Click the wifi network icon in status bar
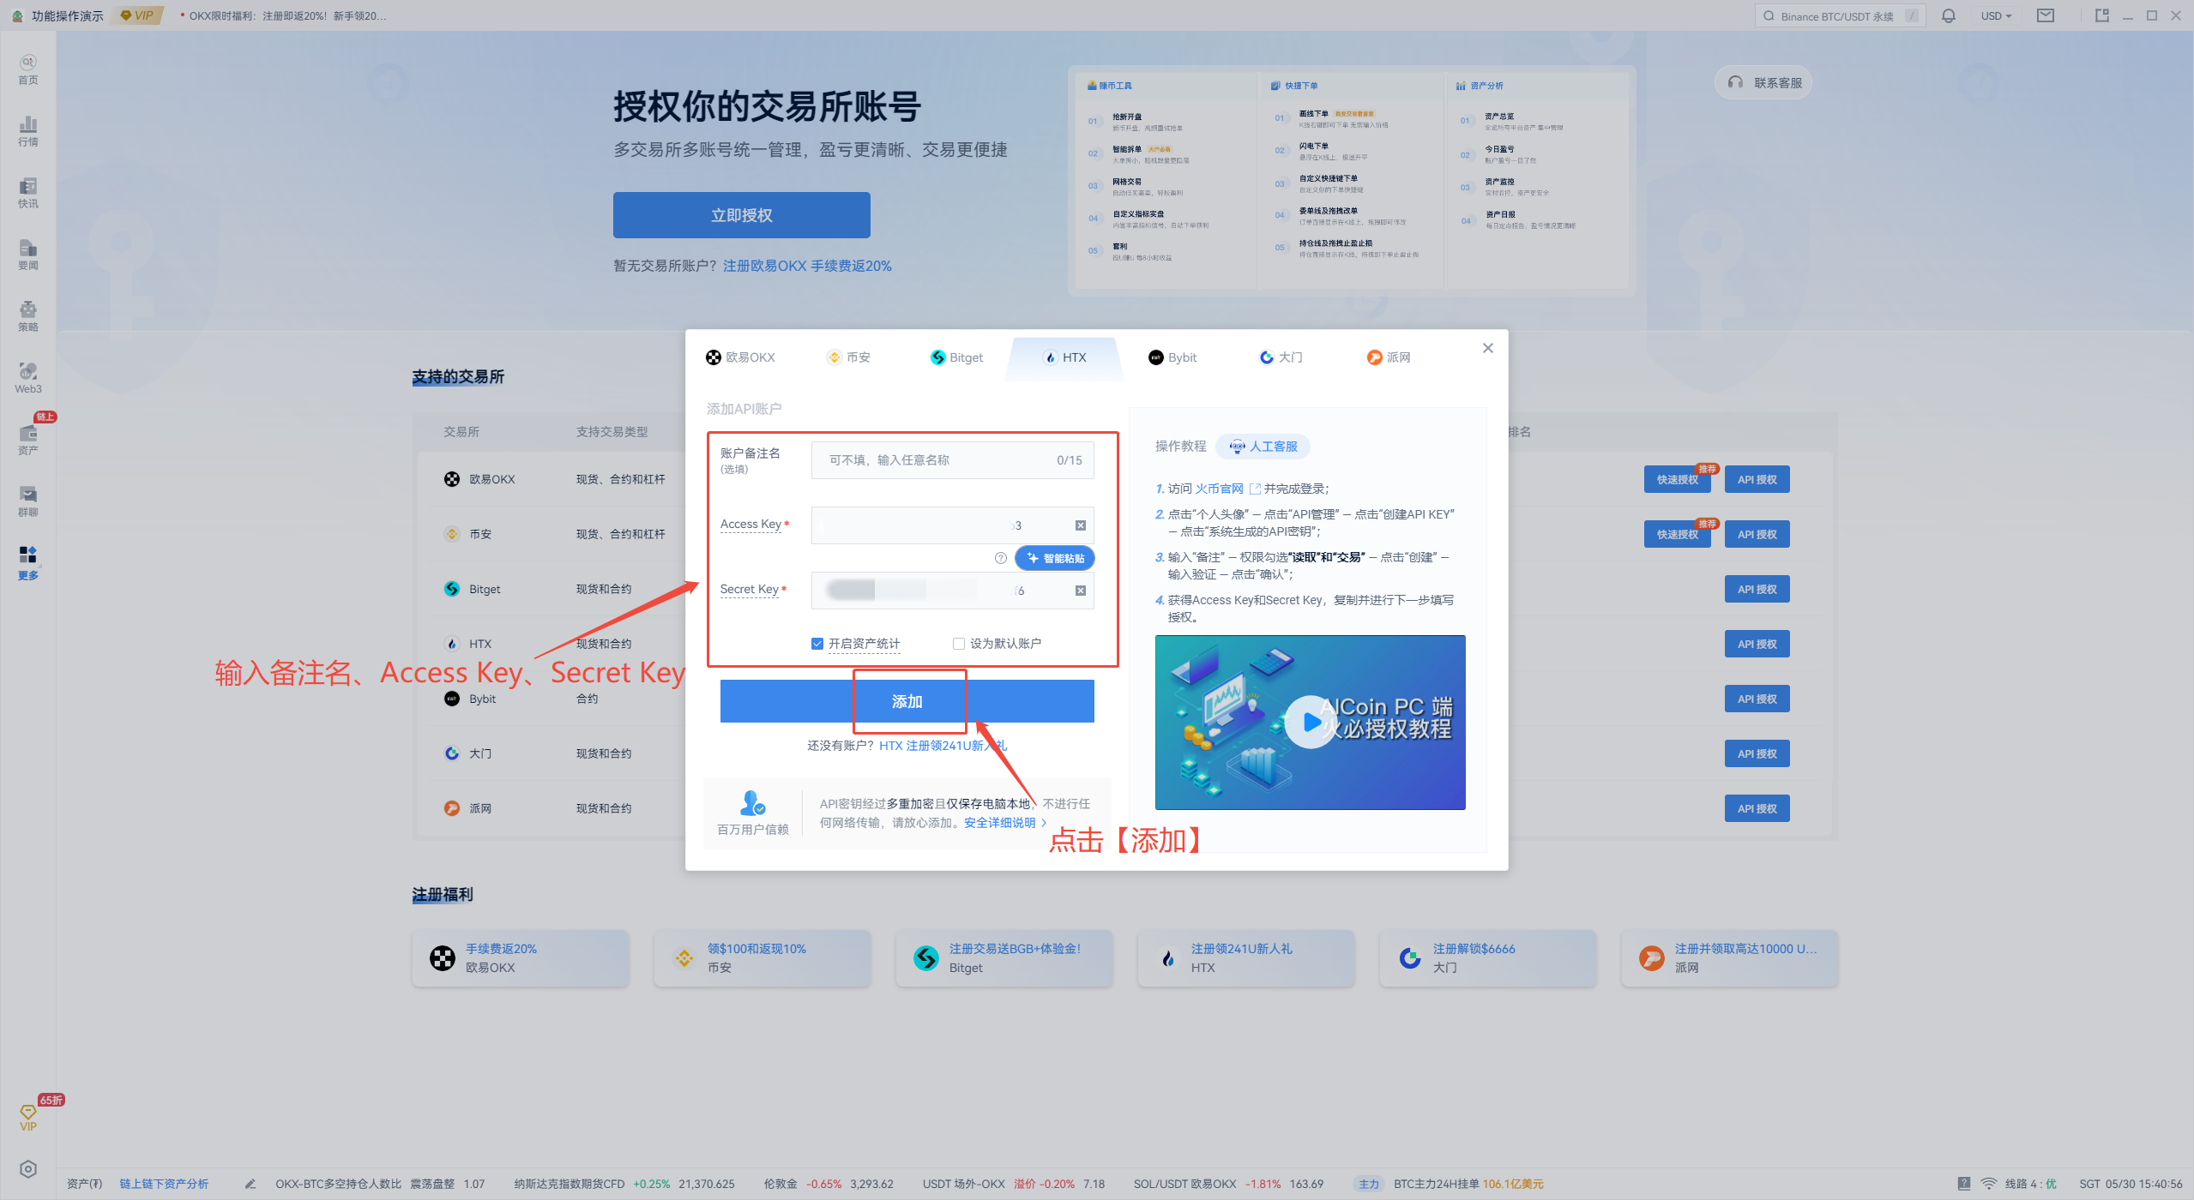 point(1989,1184)
